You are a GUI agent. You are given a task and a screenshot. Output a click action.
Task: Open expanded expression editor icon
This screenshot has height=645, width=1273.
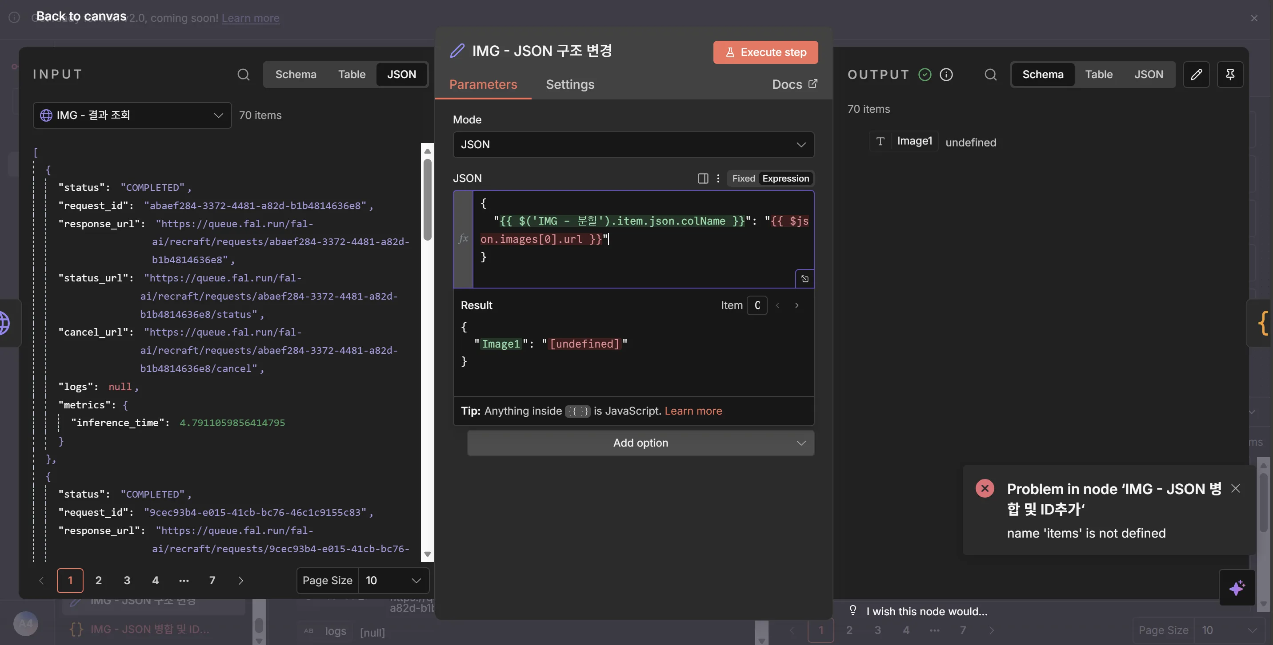[x=805, y=279]
